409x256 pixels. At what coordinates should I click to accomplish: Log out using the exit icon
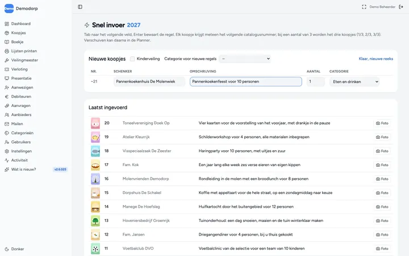click(401, 7)
